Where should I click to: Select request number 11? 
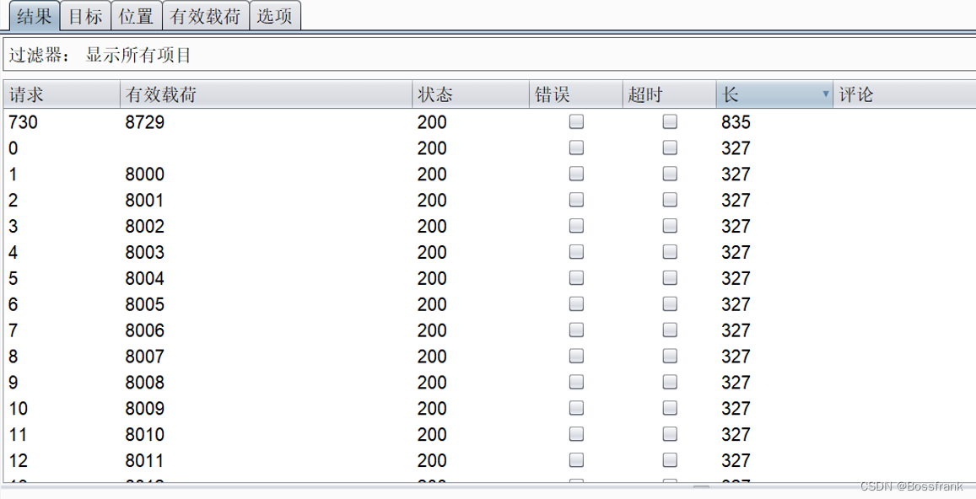[18, 434]
